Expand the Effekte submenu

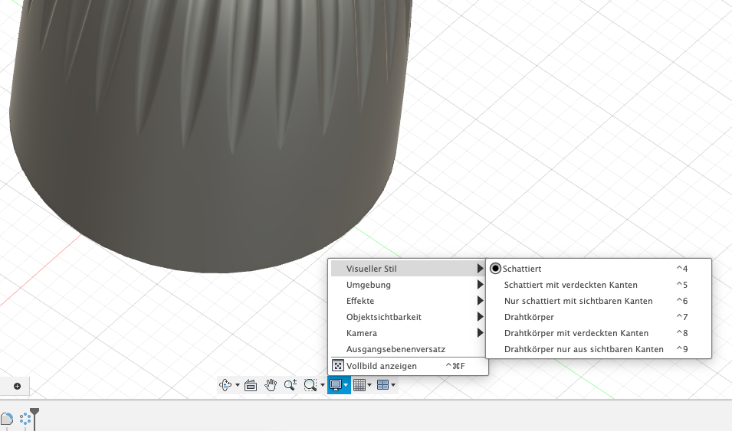(360, 301)
